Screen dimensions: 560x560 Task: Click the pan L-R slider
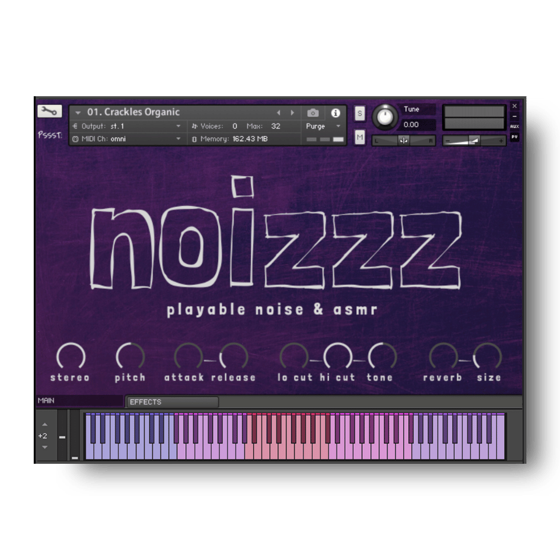[x=404, y=141]
